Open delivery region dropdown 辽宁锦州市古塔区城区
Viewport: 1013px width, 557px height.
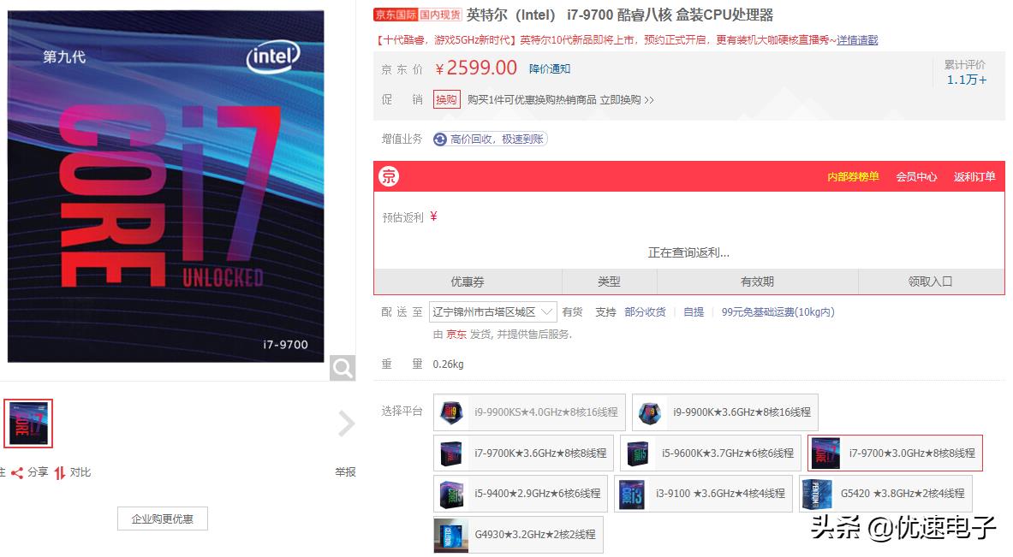click(x=493, y=312)
